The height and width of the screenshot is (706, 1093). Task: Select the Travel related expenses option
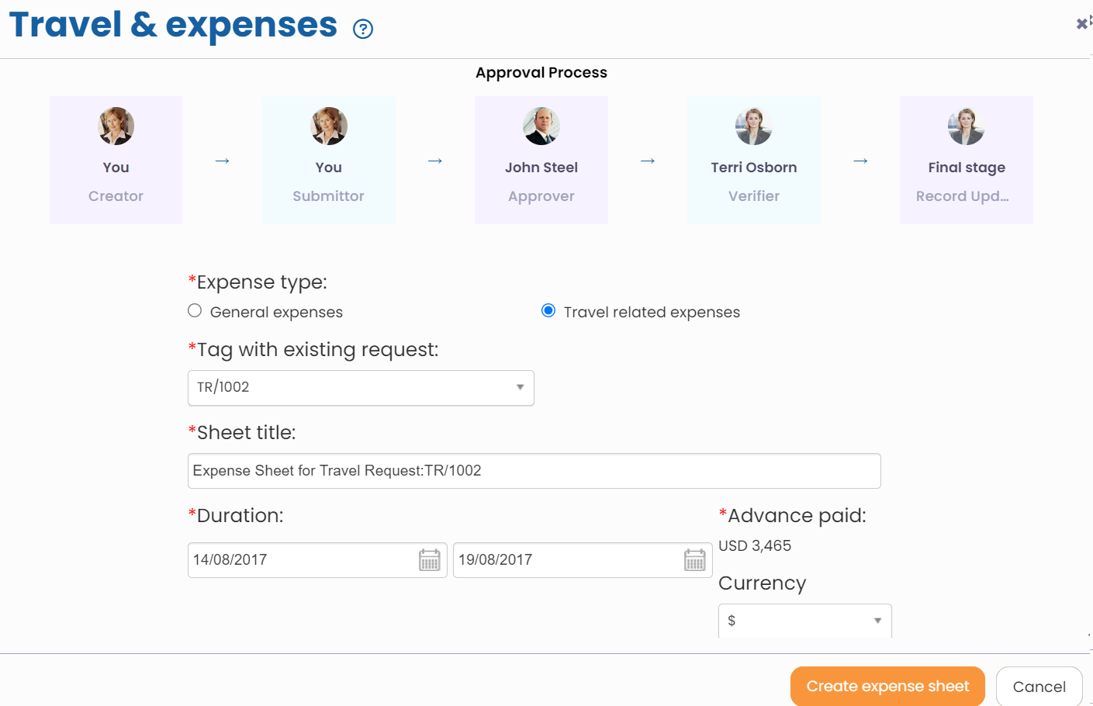548,310
